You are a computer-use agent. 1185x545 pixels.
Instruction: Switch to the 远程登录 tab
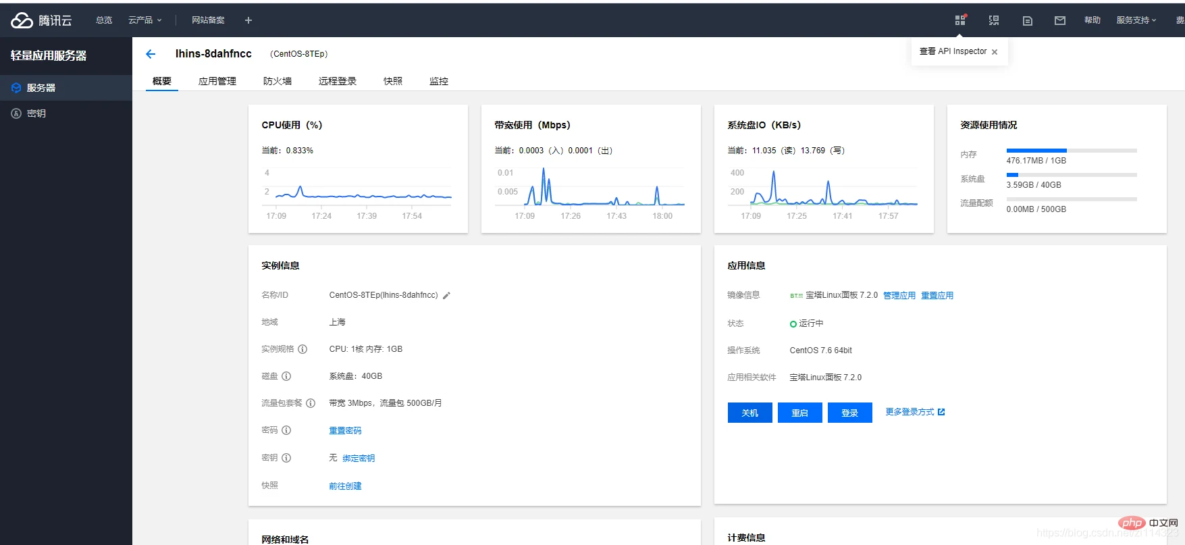(x=338, y=81)
